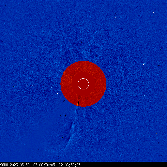
Task: Select the SOHO label in caption bar
Action: click(4, 165)
